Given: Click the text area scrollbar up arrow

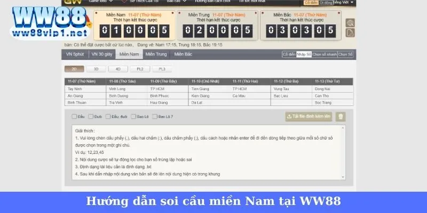Looking at the screenshot, I should [343, 128].
